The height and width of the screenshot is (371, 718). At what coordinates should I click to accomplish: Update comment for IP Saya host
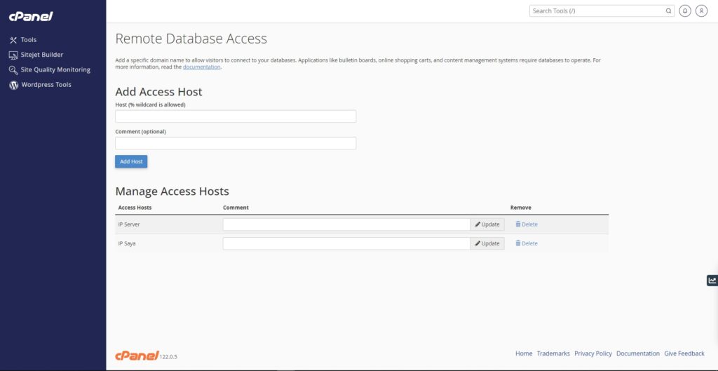tap(487, 243)
